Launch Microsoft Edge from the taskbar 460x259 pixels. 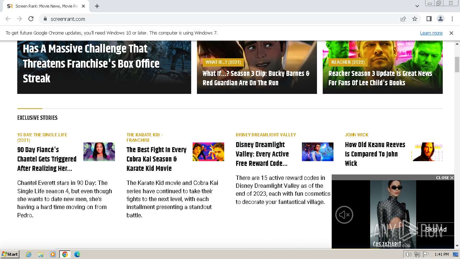[x=77, y=254]
